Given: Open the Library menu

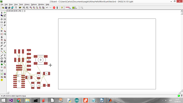Looking at the screenshot, I should pos(27,5).
